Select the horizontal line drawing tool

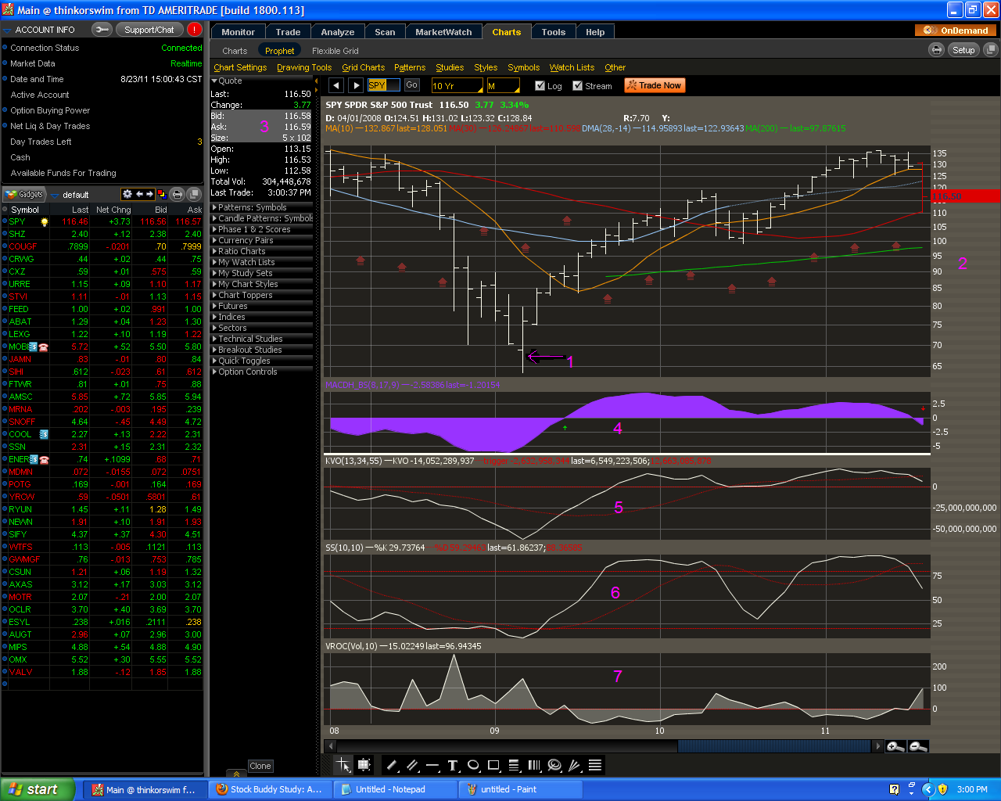click(x=432, y=765)
